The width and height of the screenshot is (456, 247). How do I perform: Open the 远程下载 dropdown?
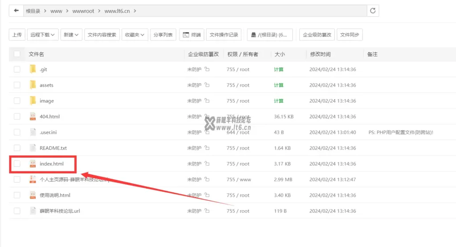[x=43, y=35]
